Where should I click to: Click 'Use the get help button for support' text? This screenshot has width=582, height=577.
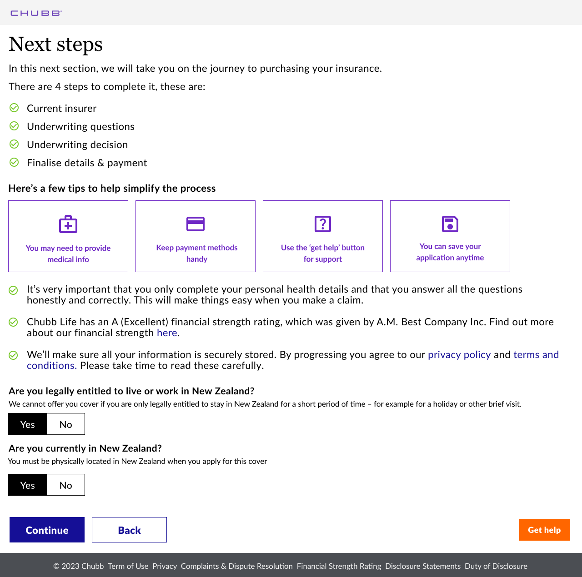(323, 253)
